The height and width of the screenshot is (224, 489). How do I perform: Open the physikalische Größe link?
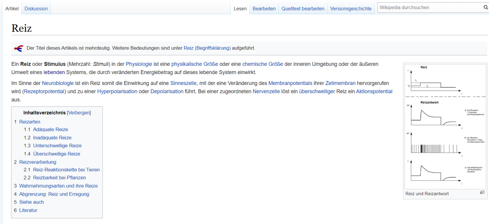[195, 64]
